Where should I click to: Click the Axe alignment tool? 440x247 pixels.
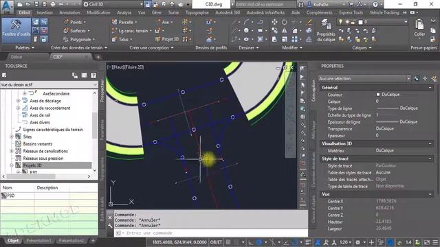click(x=164, y=22)
